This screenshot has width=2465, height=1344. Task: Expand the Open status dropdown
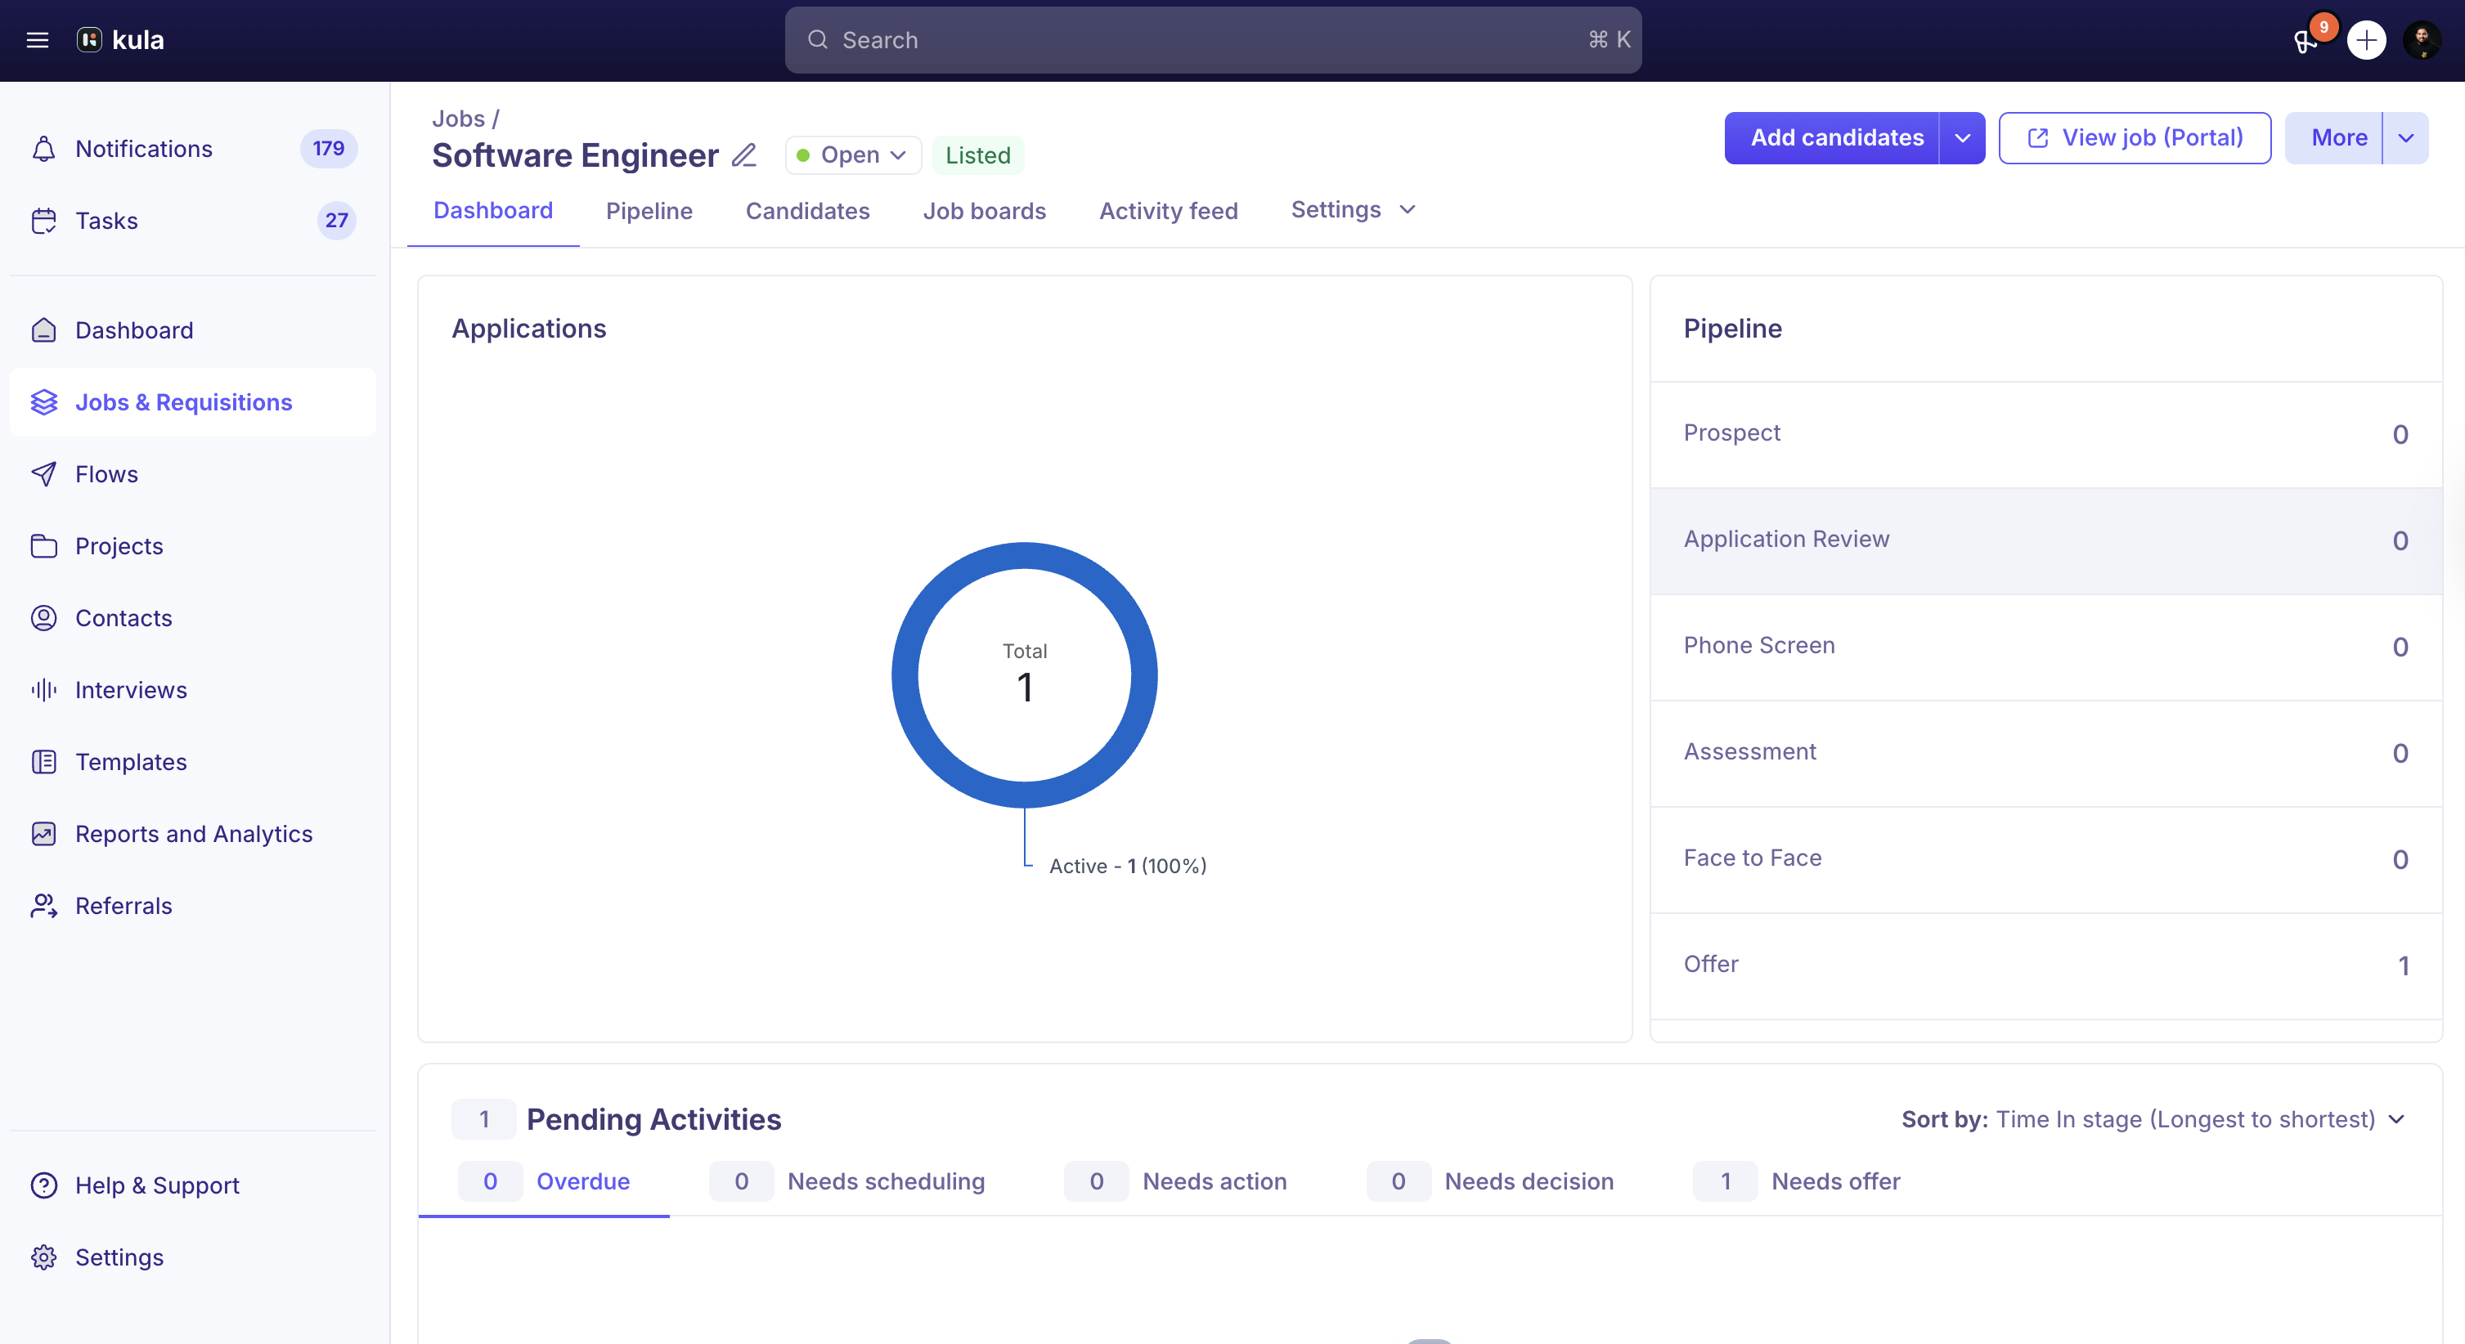(x=852, y=155)
